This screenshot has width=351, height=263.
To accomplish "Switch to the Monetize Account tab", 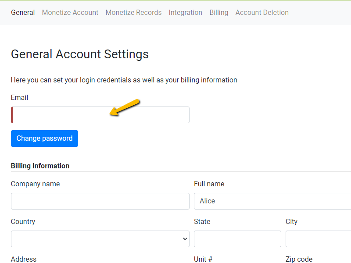I will [70, 12].
